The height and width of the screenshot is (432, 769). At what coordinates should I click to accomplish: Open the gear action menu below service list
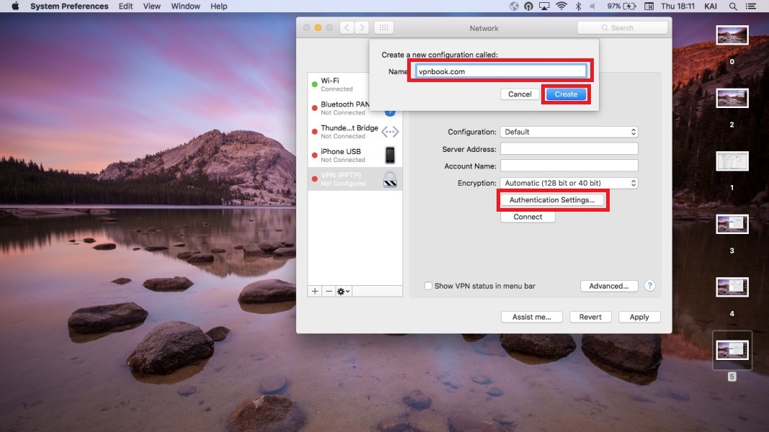(x=344, y=291)
